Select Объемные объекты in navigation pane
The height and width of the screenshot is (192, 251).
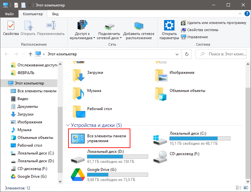32,138
